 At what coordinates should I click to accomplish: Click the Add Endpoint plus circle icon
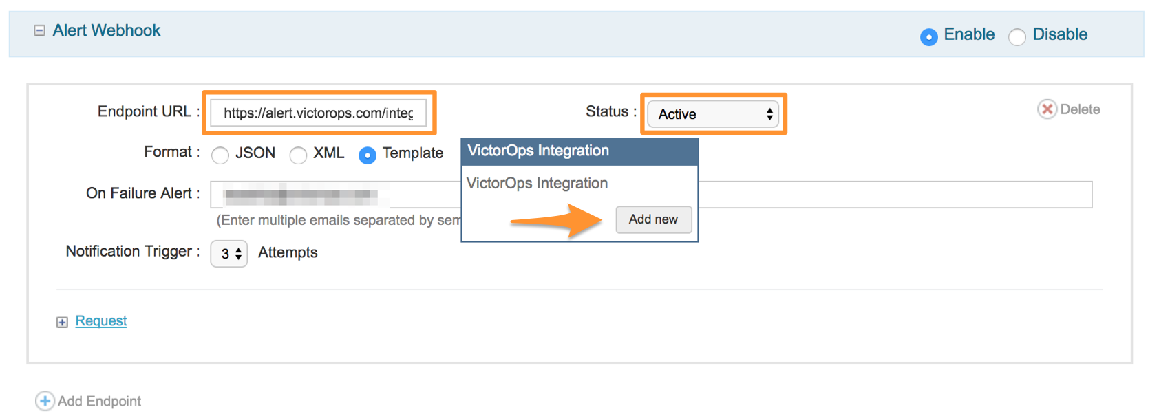click(x=45, y=401)
